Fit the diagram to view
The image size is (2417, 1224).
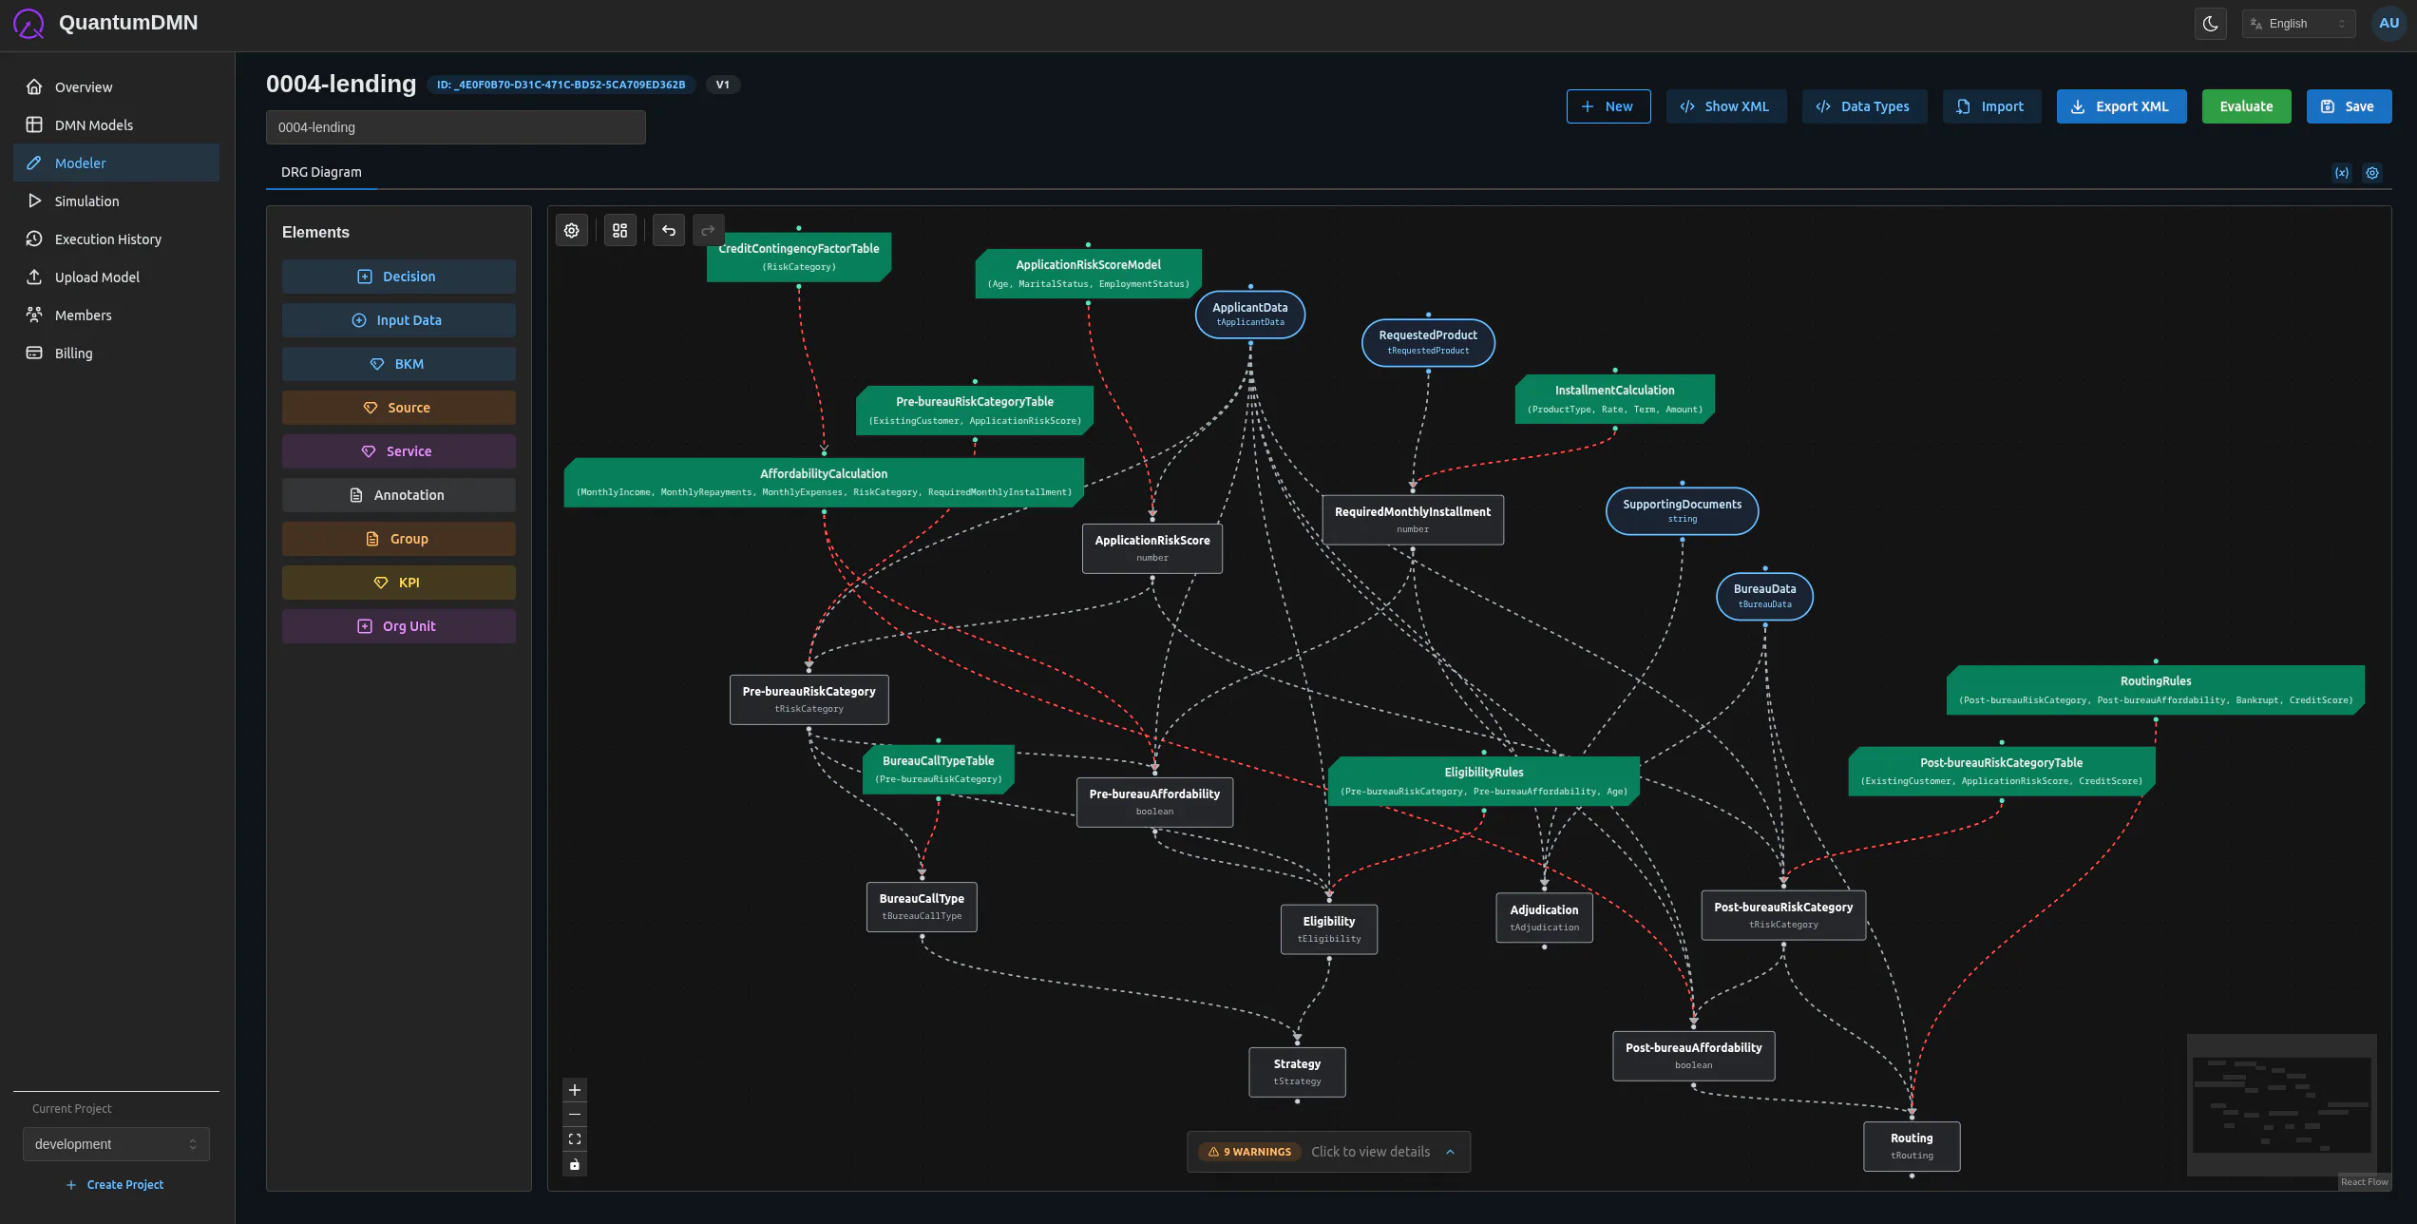click(575, 1139)
